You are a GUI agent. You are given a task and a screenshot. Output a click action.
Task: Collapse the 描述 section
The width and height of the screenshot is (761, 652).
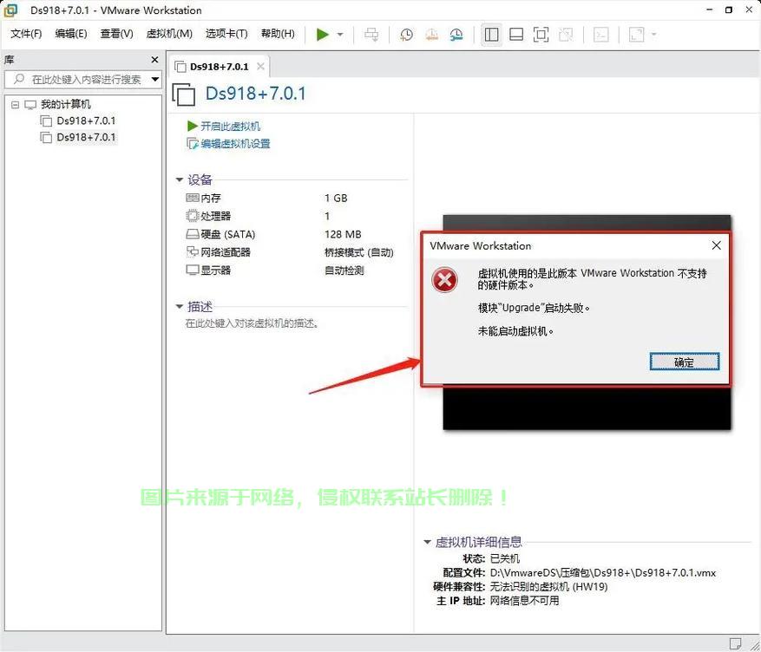point(179,306)
